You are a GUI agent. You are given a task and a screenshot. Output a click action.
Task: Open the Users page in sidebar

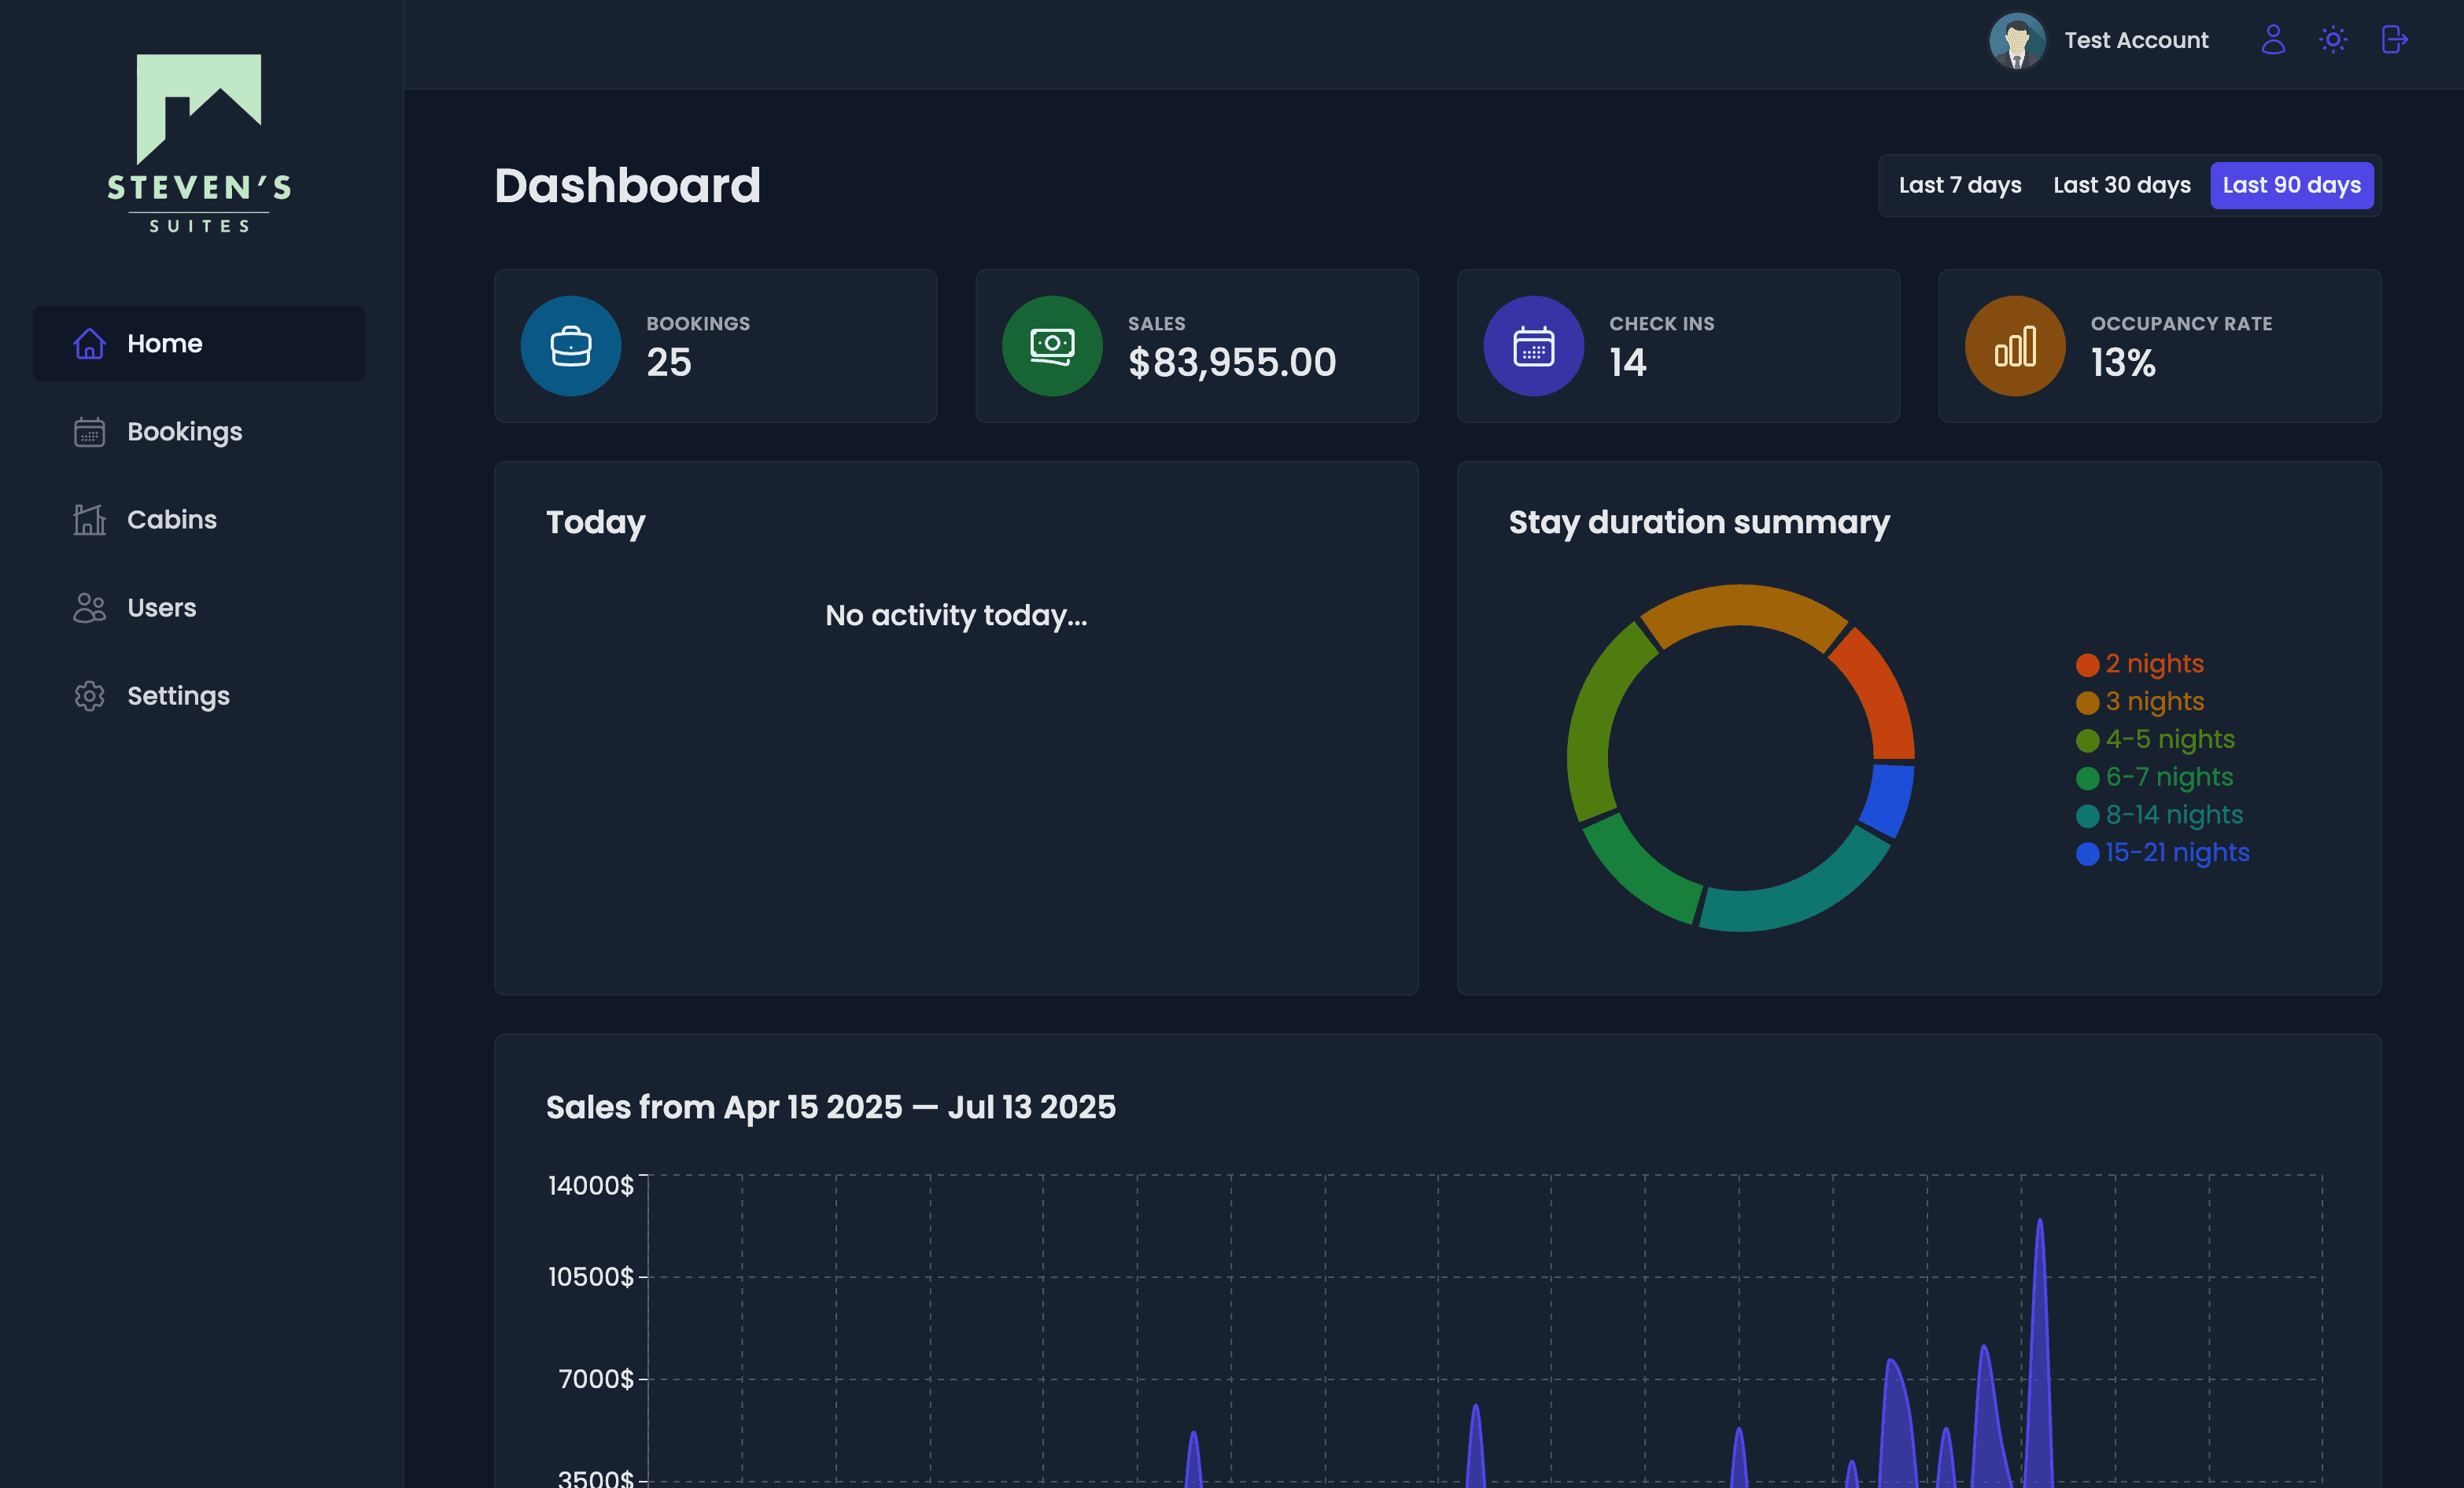[161, 608]
